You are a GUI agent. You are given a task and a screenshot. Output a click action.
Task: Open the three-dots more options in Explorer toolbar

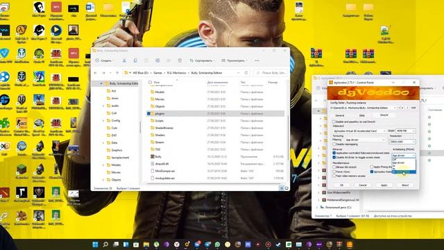click(257, 60)
